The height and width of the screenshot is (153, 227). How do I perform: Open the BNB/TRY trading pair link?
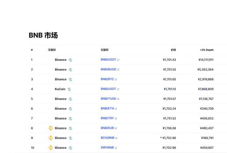click(107, 118)
